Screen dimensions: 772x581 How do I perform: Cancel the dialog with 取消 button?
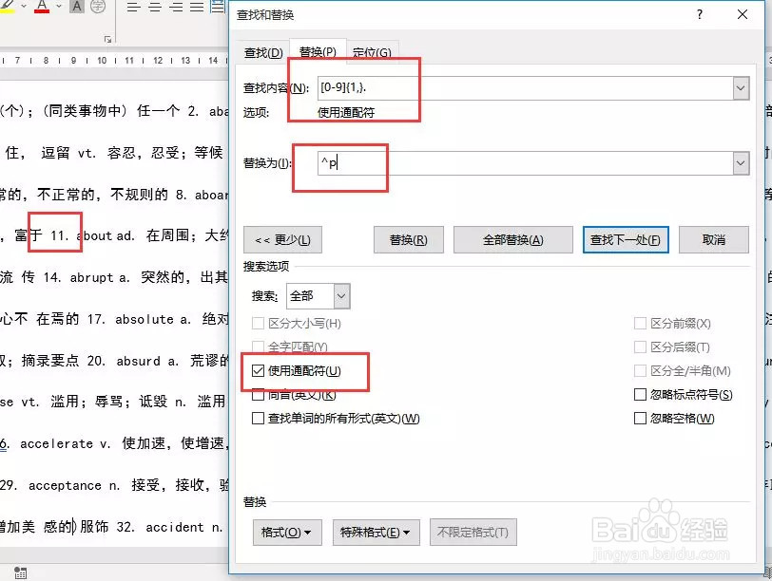click(x=714, y=240)
